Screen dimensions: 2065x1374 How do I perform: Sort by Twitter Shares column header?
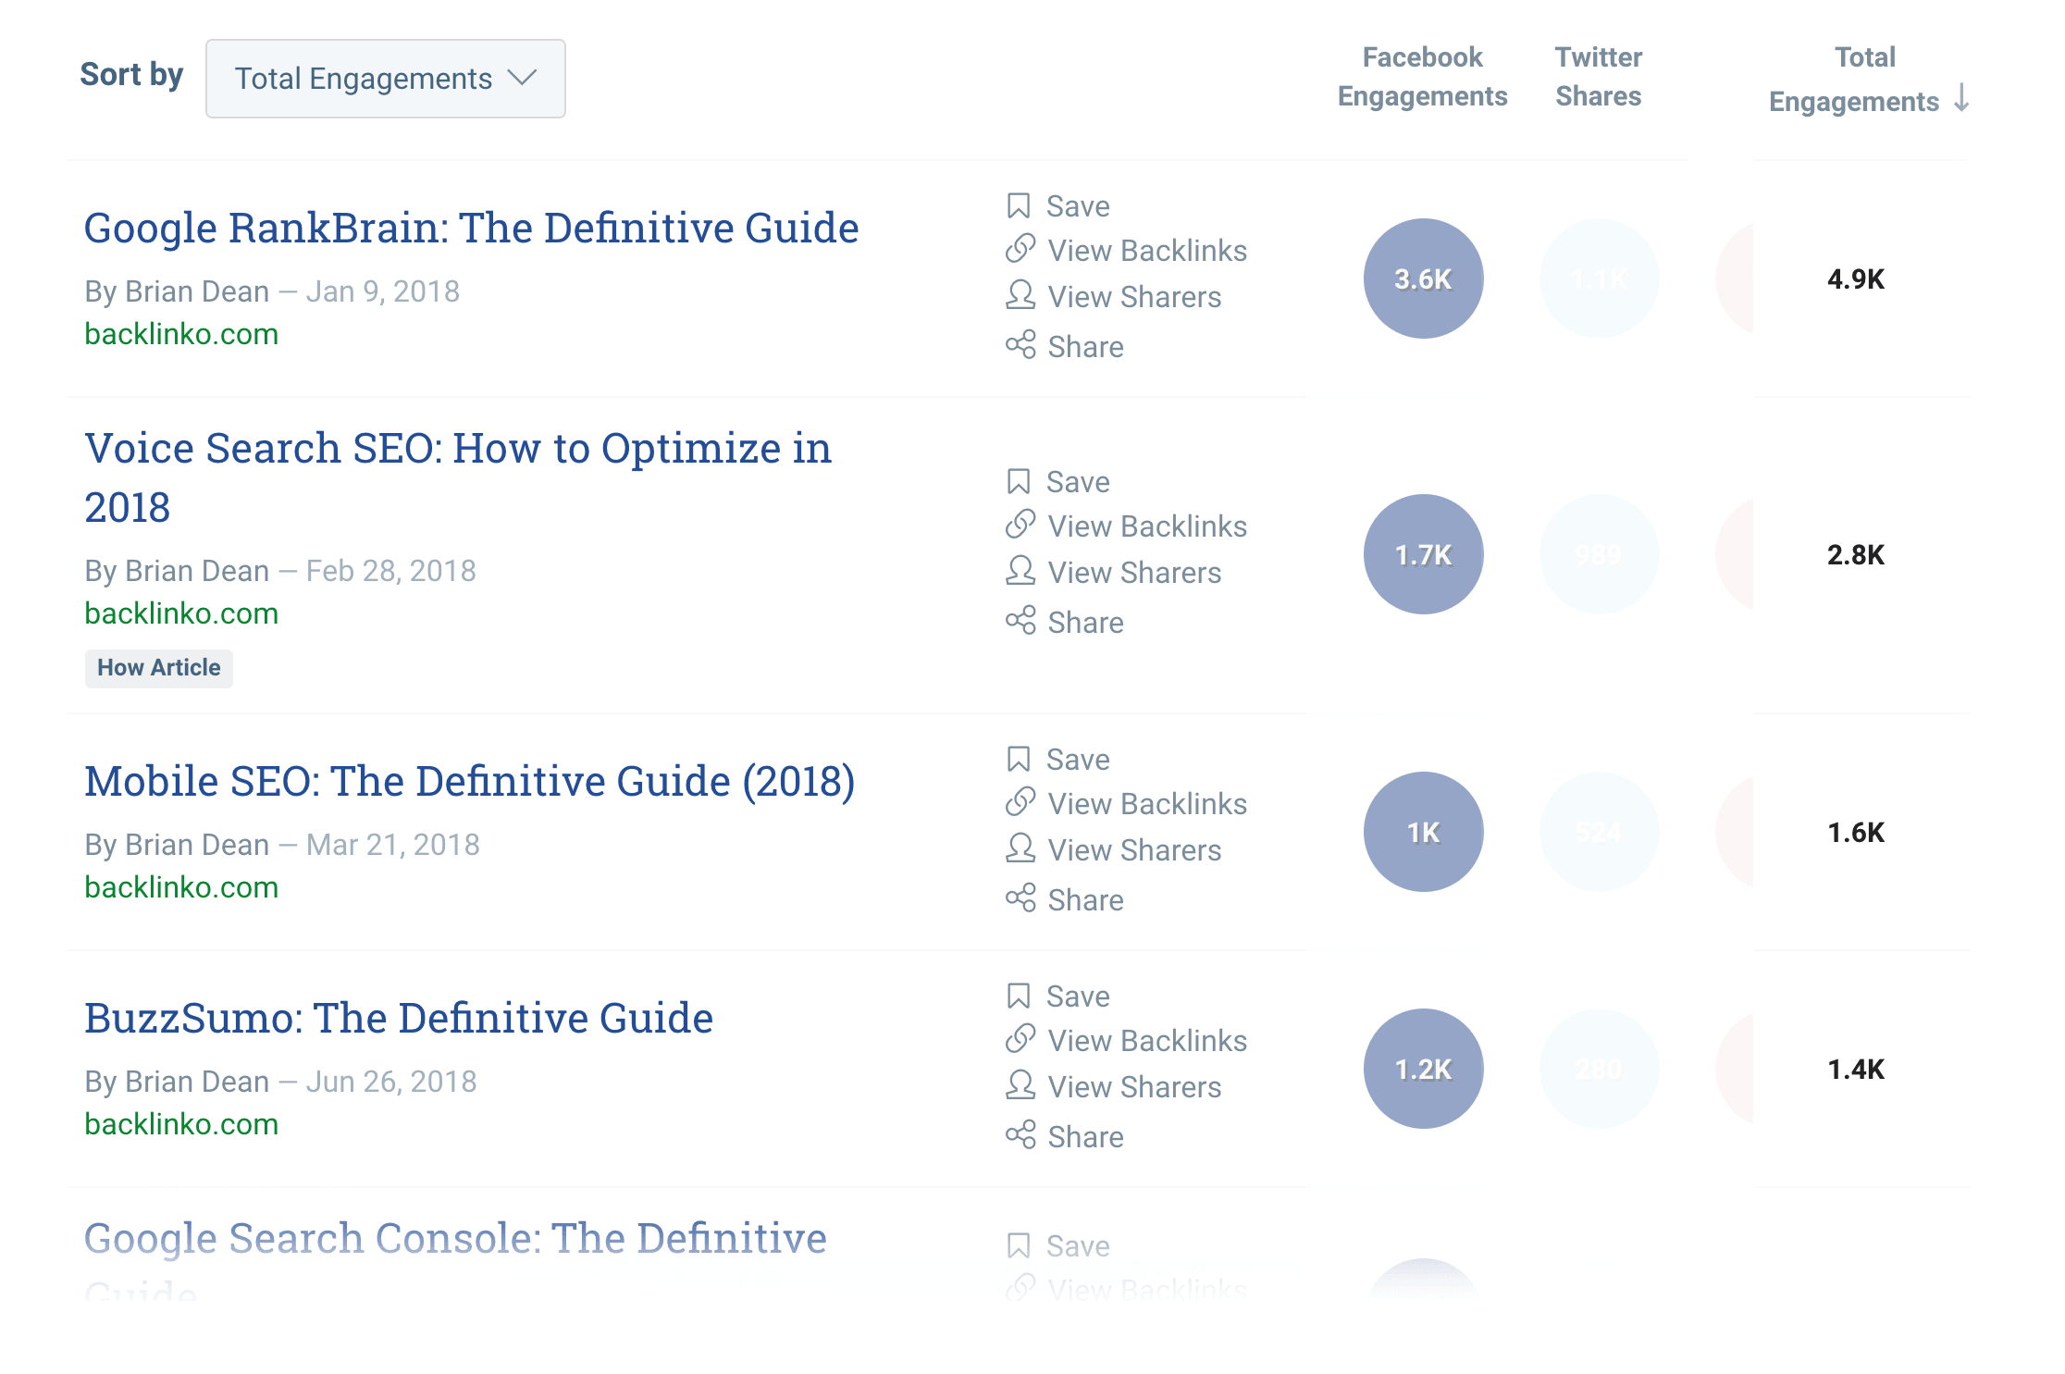click(x=1598, y=77)
